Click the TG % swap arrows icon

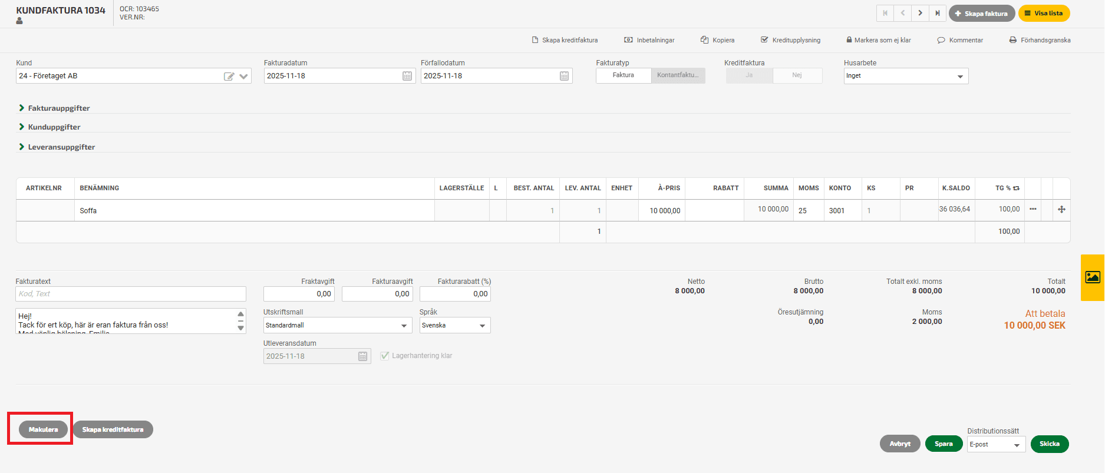pyautogui.click(x=1017, y=188)
